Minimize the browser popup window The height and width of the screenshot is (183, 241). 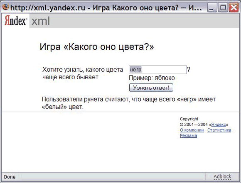(212, 7)
